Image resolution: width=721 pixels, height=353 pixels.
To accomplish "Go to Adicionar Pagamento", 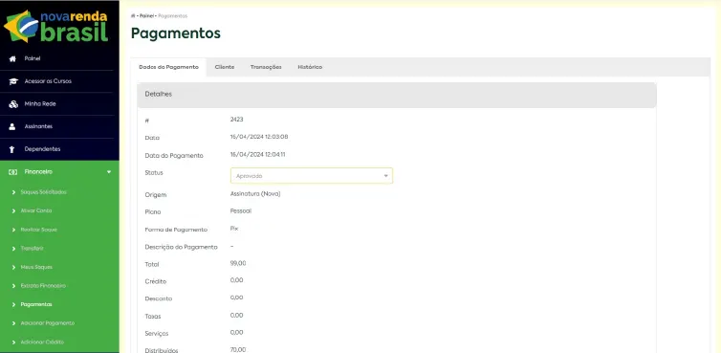I will (48, 323).
